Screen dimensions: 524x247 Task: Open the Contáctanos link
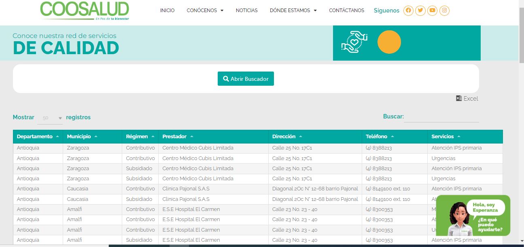(346, 11)
